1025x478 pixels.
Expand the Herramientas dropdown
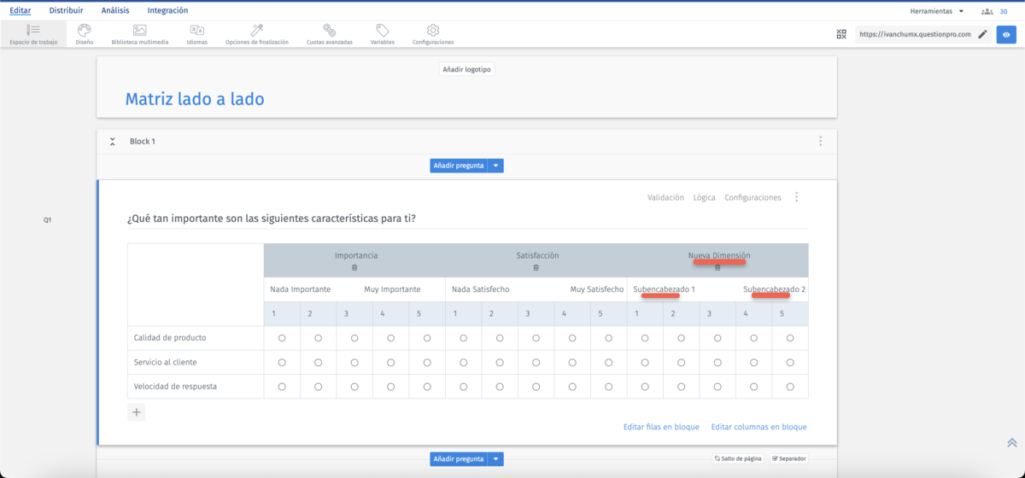937,11
